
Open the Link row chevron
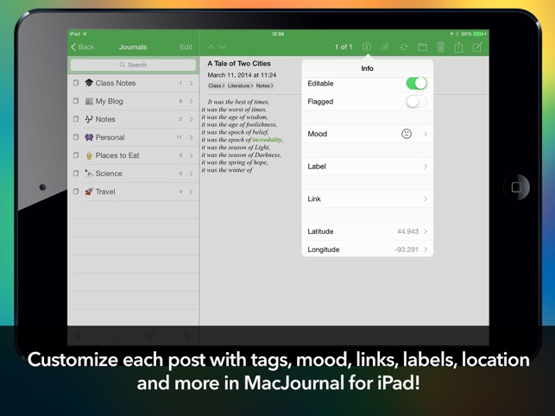point(426,199)
